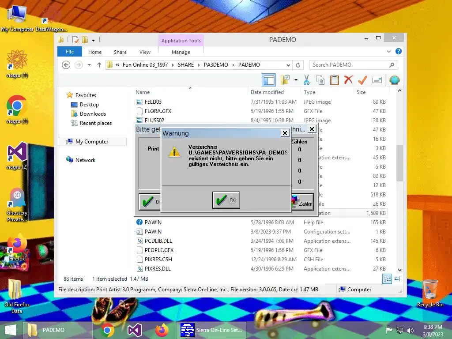Go up one folder level
The width and height of the screenshot is (452, 339).
[x=99, y=65]
